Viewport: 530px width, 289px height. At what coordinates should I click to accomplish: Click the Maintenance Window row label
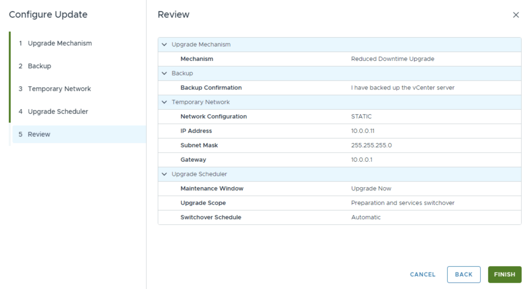coord(212,189)
